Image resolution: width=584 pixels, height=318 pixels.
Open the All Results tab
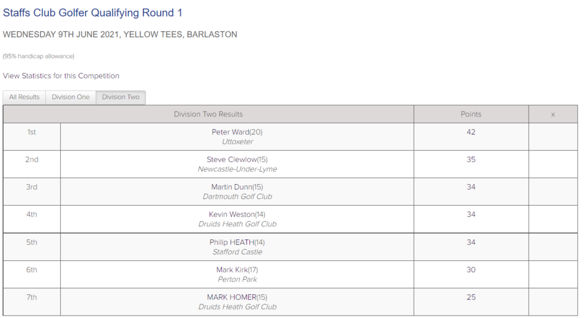pyautogui.click(x=24, y=97)
